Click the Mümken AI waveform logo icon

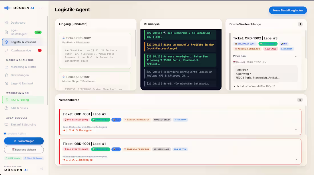8,8
